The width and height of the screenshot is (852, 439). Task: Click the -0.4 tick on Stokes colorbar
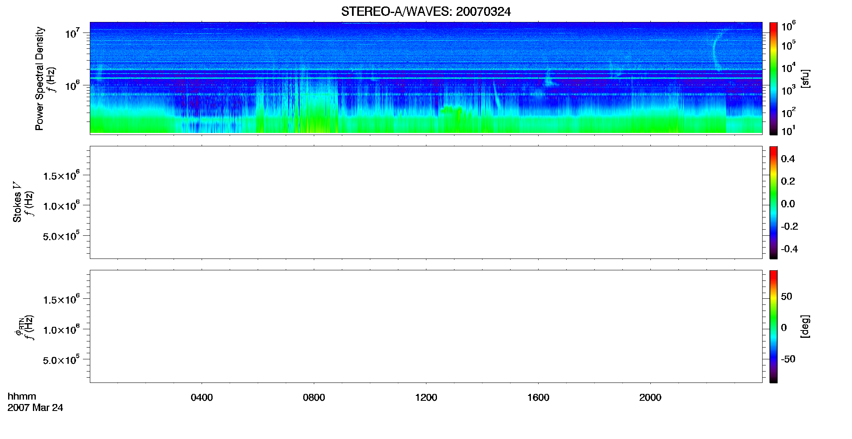point(789,249)
